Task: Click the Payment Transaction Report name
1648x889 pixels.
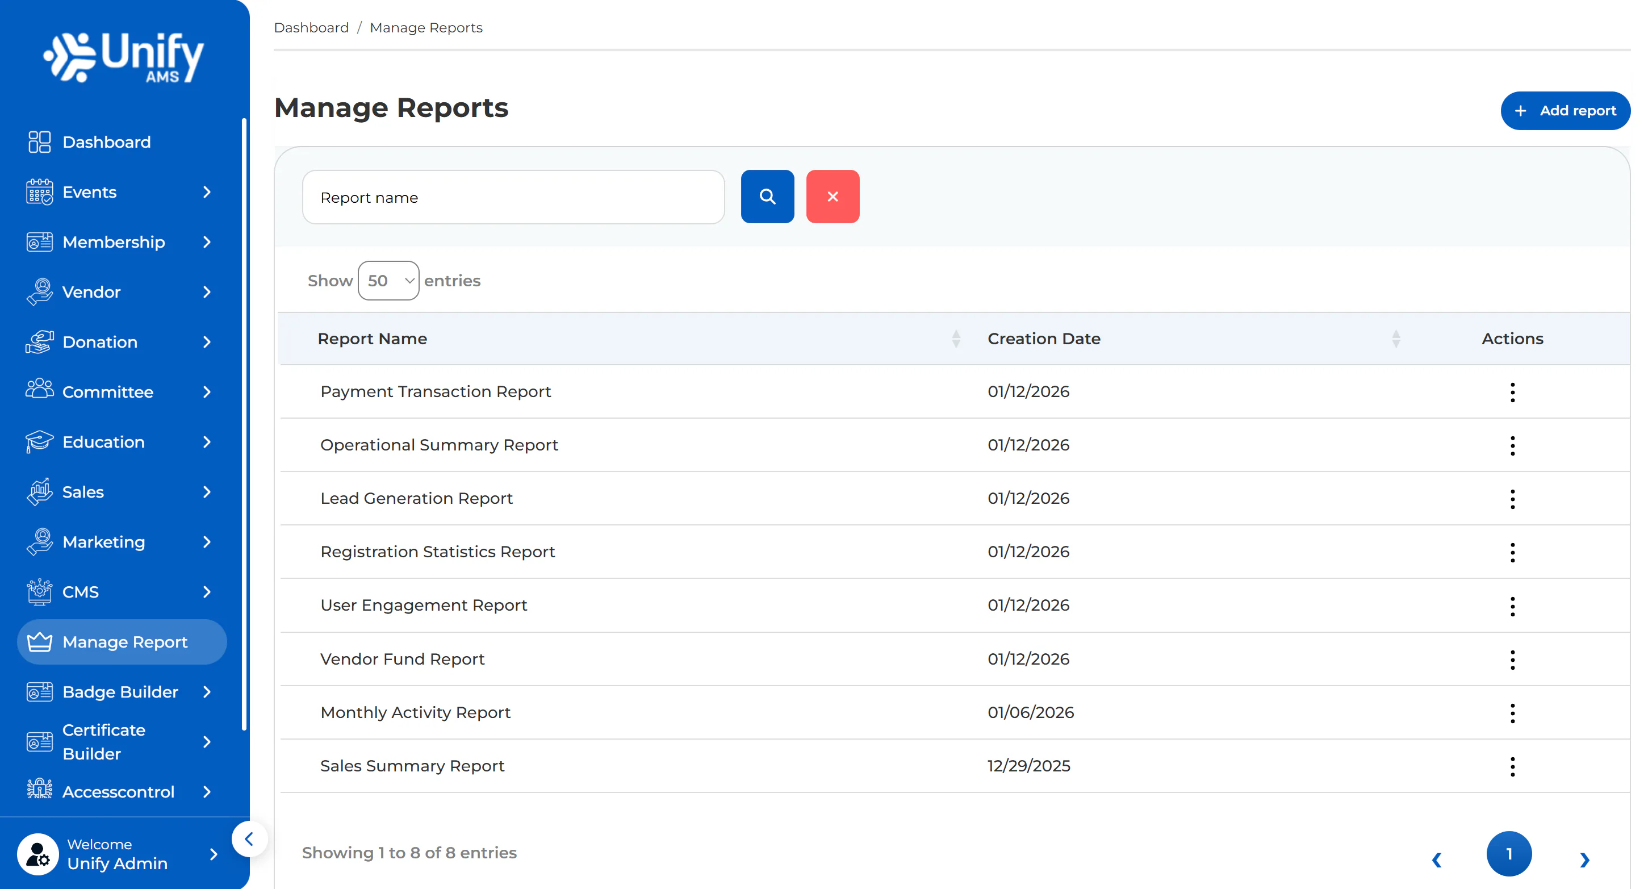Action: (435, 392)
